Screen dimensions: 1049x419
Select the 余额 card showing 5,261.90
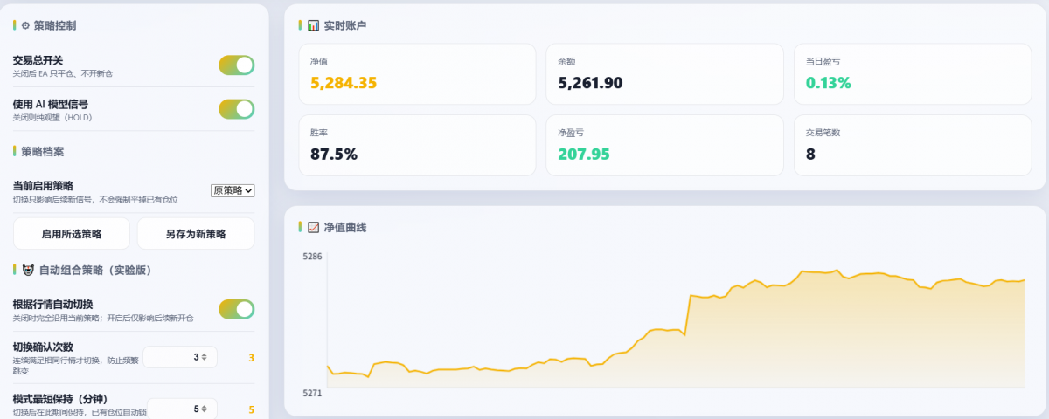point(664,73)
